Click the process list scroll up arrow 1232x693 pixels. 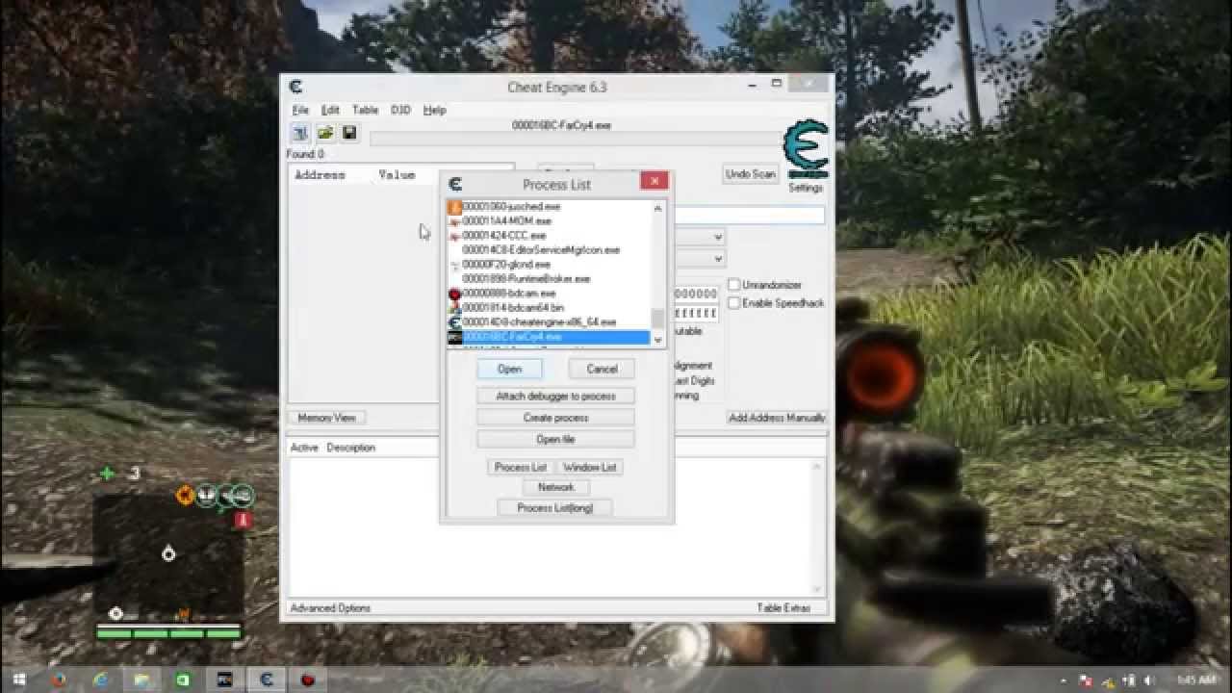658,208
